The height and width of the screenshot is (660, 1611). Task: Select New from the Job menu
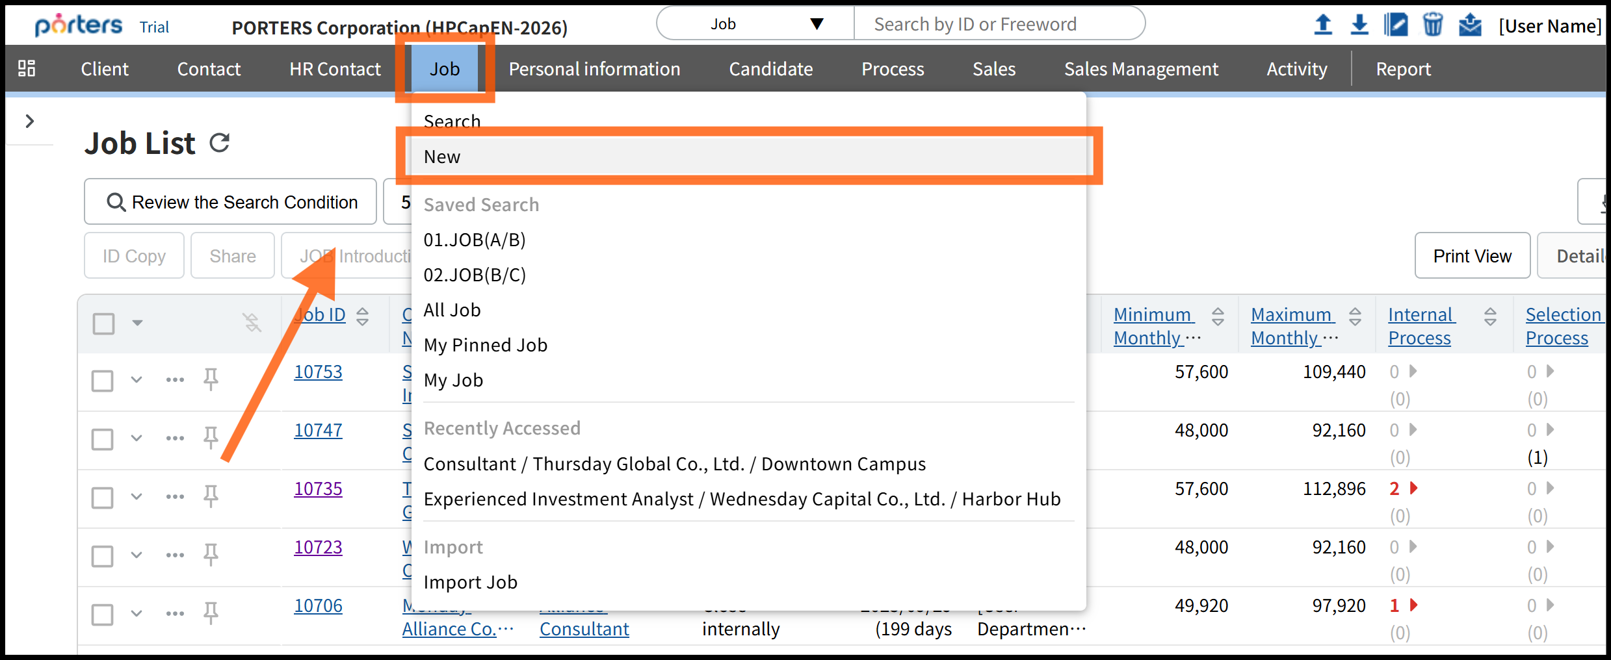tap(442, 157)
